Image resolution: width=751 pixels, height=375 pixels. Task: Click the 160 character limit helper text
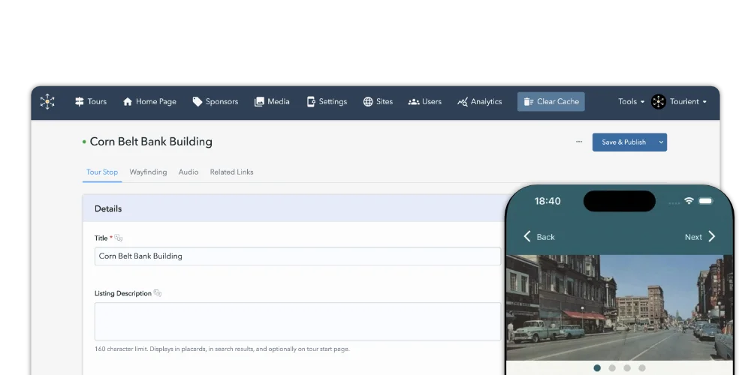pyautogui.click(x=222, y=349)
